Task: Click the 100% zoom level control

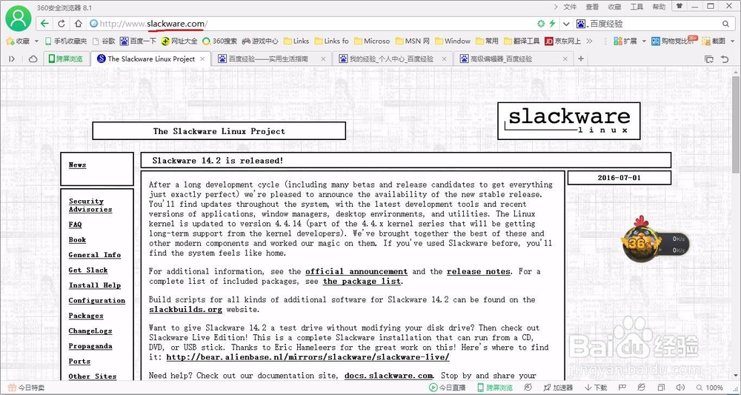Action: click(x=710, y=388)
